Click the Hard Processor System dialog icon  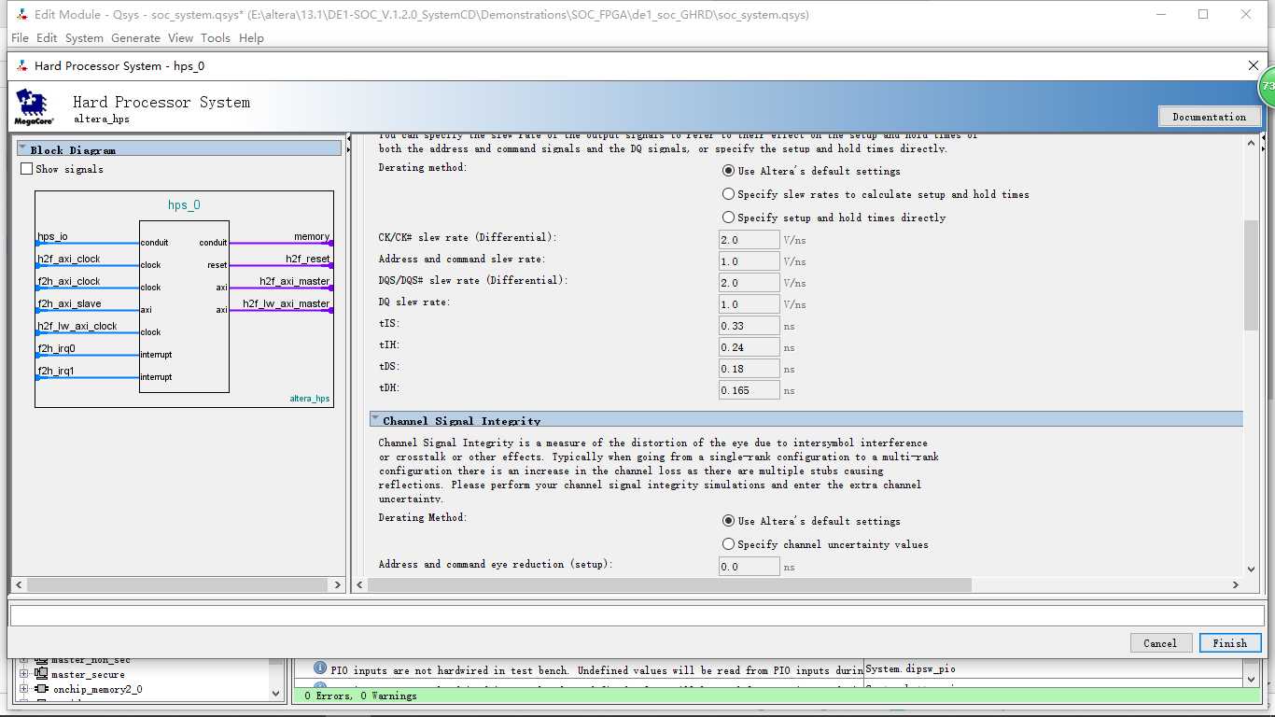pyautogui.click(x=21, y=66)
